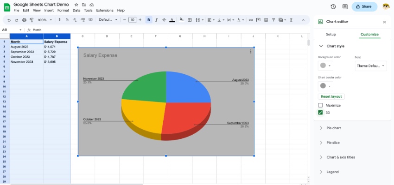Viewport: 394px width, 185px height.
Task: Open the horizontal align dropdown
Action: pos(210,20)
